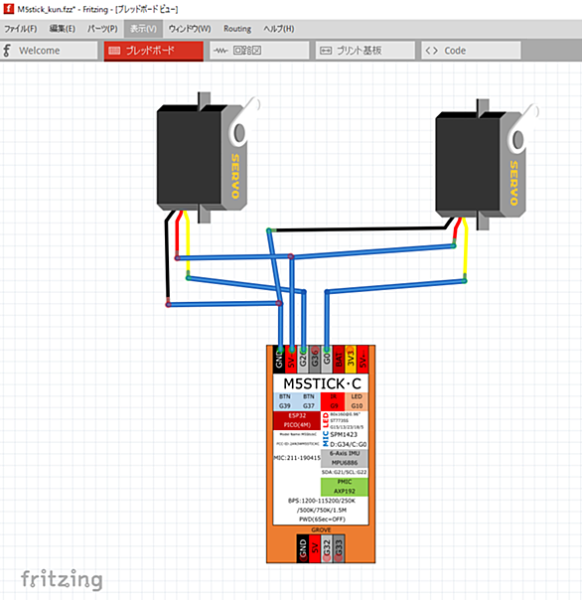Click the Fritzing app icon in title bar
Image resolution: width=582 pixels, height=600 pixels.
point(8,9)
